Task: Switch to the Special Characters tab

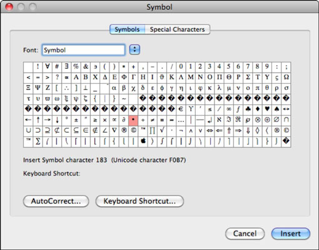Action: point(178,29)
